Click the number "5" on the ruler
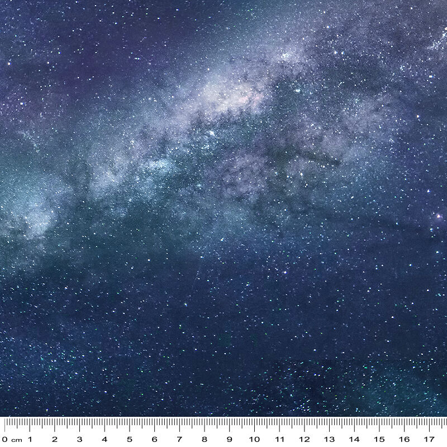447x447 pixels. [x=130, y=439]
